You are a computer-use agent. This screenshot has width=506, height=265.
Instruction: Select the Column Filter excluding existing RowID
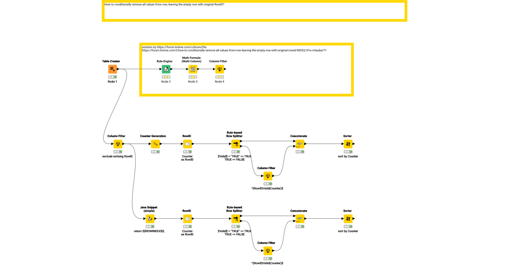pos(117,144)
